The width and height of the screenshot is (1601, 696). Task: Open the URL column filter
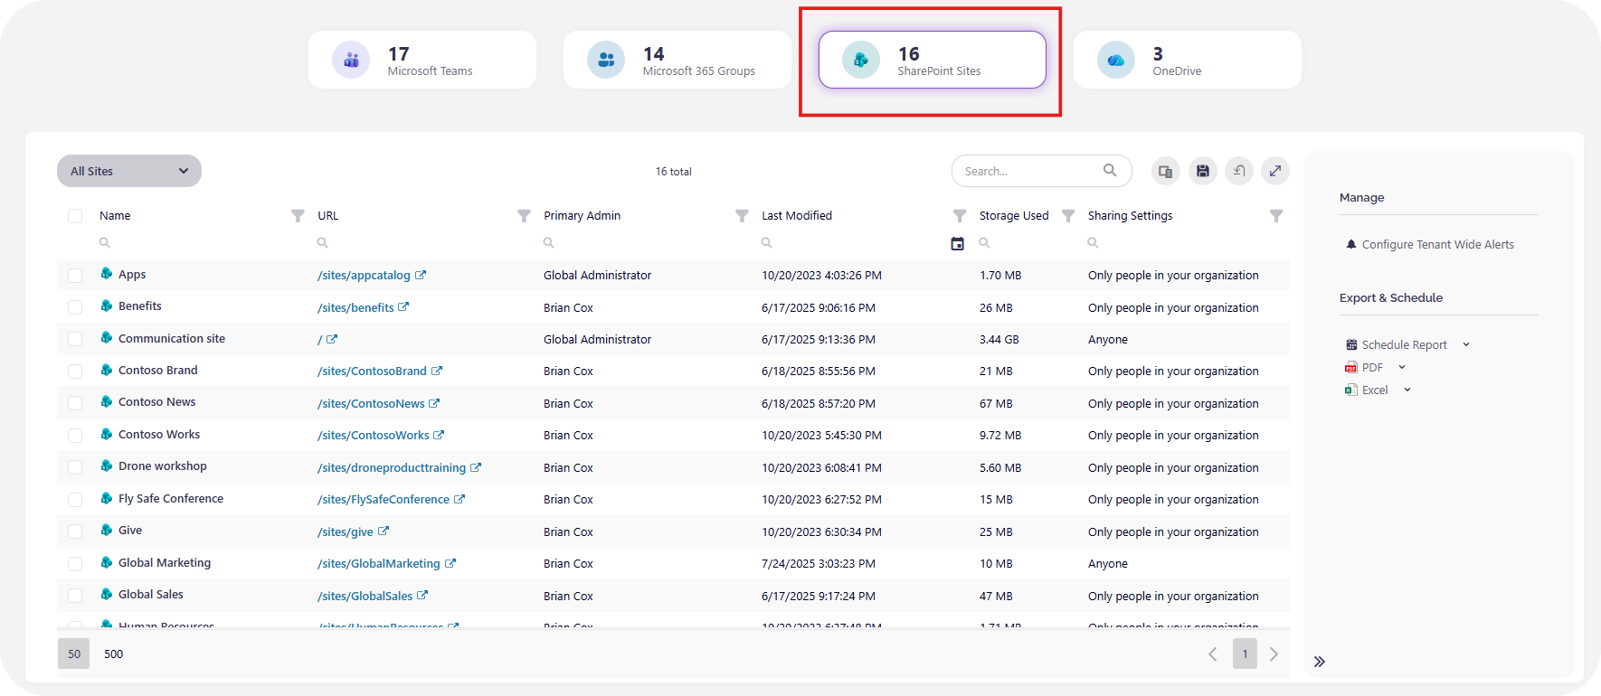pos(524,216)
